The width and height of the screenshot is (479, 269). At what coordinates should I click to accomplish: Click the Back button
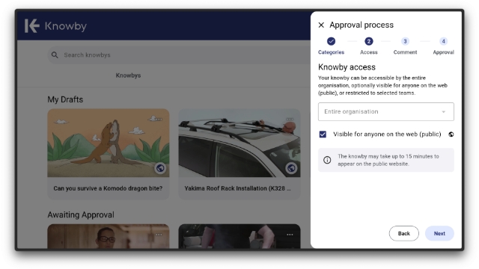click(404, 233)
